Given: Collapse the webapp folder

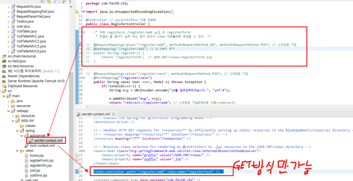Looking at the screenshot, I should tap(9, 111).
